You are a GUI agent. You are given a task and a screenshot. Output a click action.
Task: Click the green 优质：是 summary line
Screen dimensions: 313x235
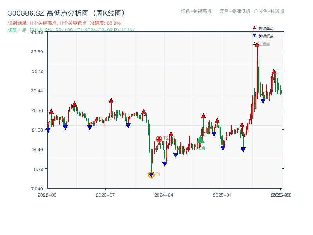(x=71, y=30)
